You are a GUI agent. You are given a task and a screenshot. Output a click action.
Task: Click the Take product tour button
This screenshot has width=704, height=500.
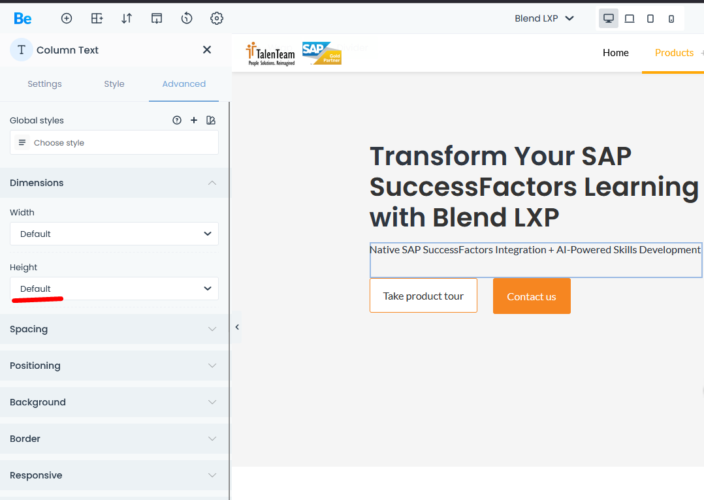click(x=423, y=296)
